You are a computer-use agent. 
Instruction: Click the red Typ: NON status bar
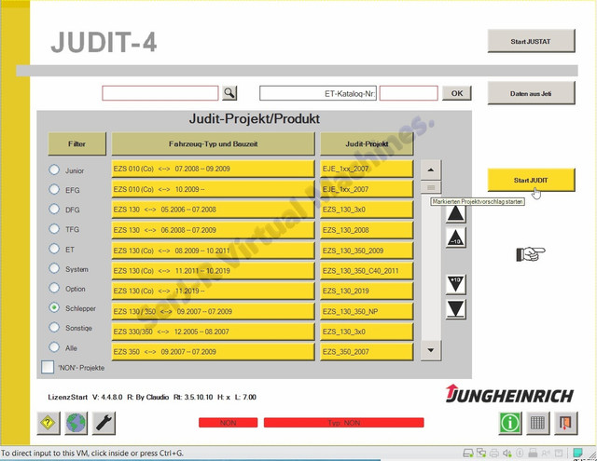pyautogui.click(x=344, y=423)
